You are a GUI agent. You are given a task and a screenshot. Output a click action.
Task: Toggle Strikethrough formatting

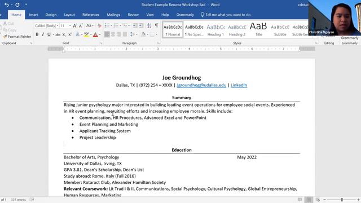point(58,34)
